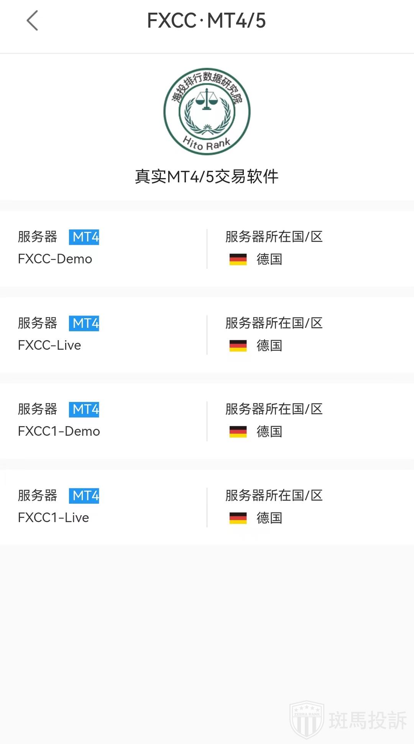Image resolution: width=414 pixels, height=744 pixels.
Task: Tap the German flag in FXCC1-Live row
Action: click(238, 518)
